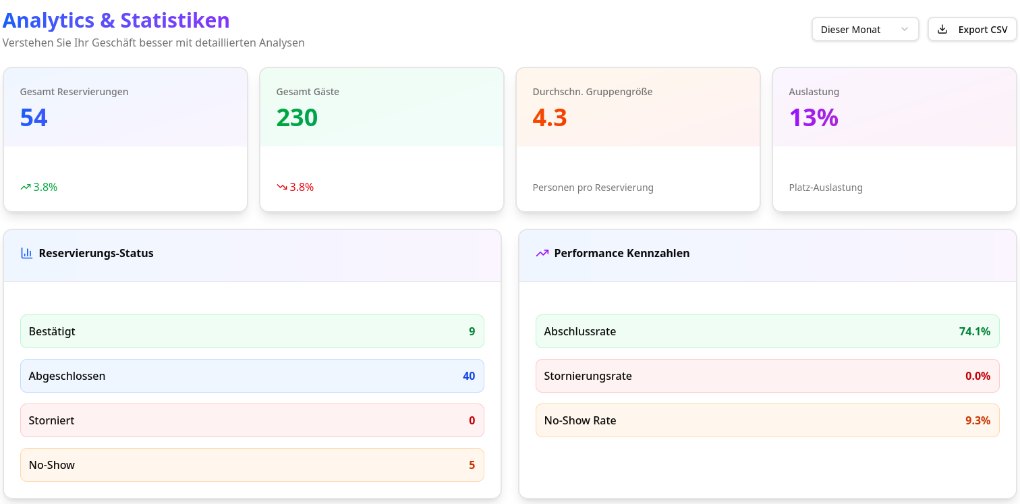Select the Abgeschlossen status row
This screenshot has height=504, width=1020.
(252, 376)
